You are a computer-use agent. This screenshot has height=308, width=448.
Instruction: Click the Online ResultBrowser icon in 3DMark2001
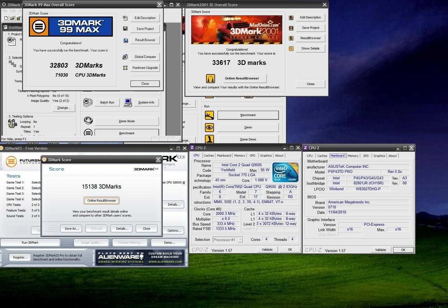click(211, 78)
